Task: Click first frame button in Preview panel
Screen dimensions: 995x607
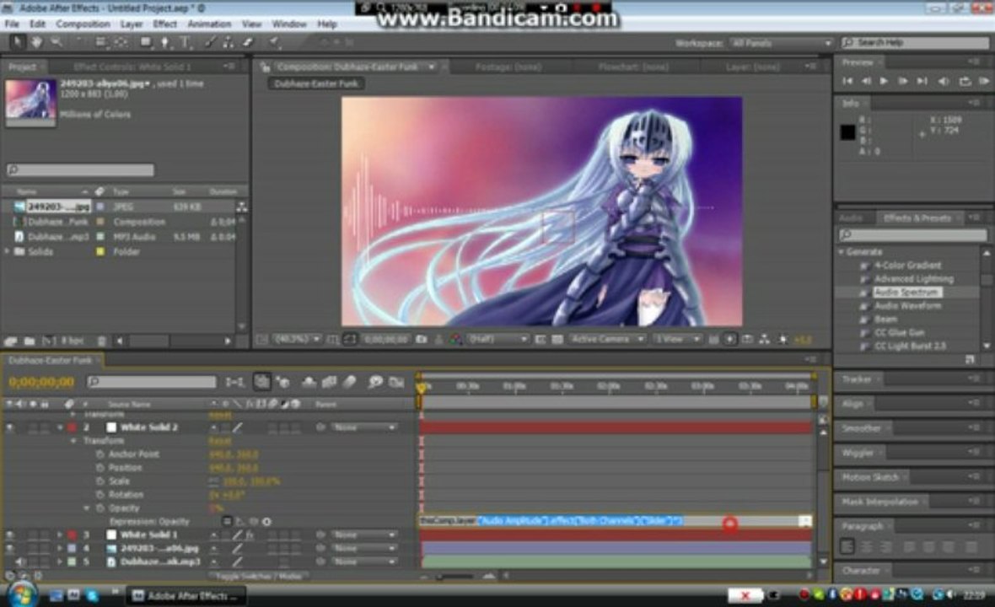Action: point(847,81)
